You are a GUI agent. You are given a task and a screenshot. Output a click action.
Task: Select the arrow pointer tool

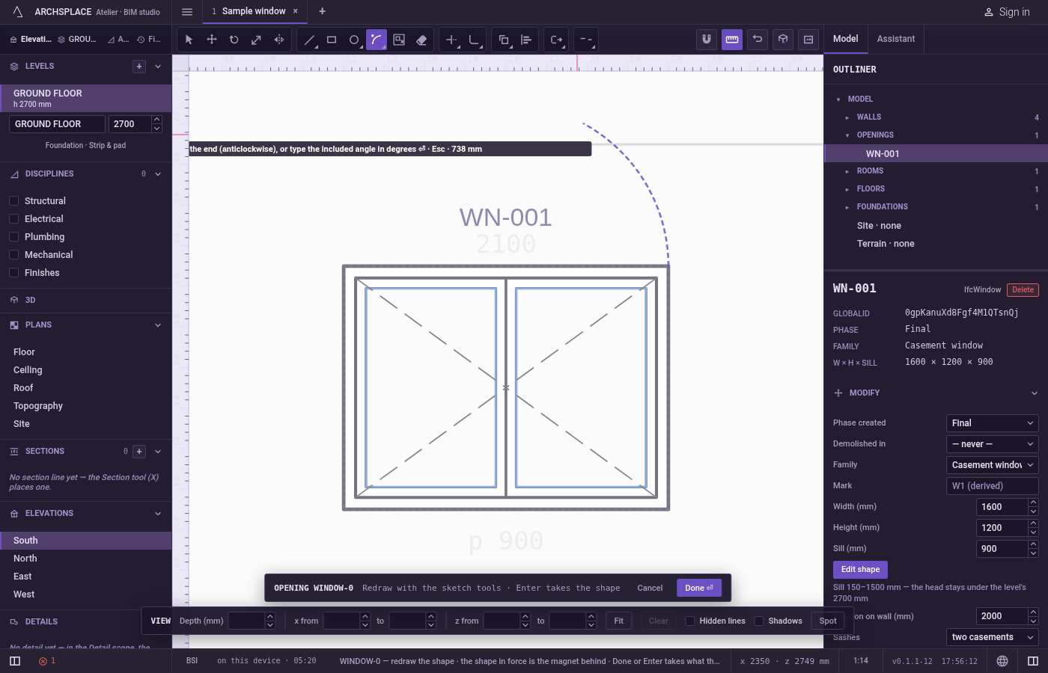click(x=189, y=40)
